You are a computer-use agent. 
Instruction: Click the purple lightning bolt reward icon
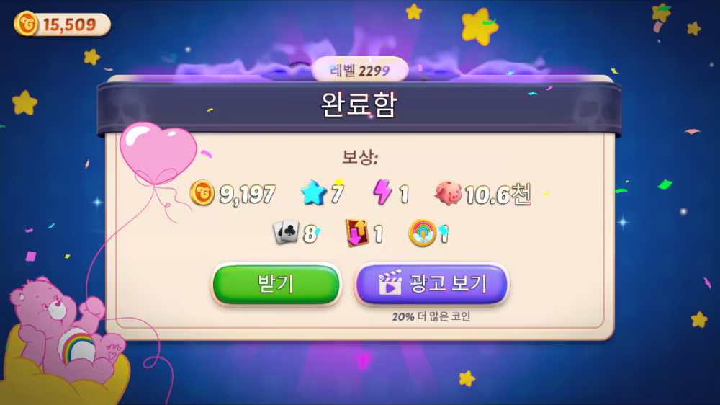[382, 192]
